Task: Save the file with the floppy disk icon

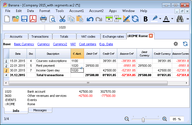Action: 24,19
